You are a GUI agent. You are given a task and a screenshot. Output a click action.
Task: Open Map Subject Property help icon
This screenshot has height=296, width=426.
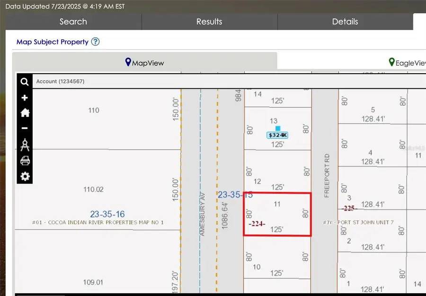coord(95,42)
